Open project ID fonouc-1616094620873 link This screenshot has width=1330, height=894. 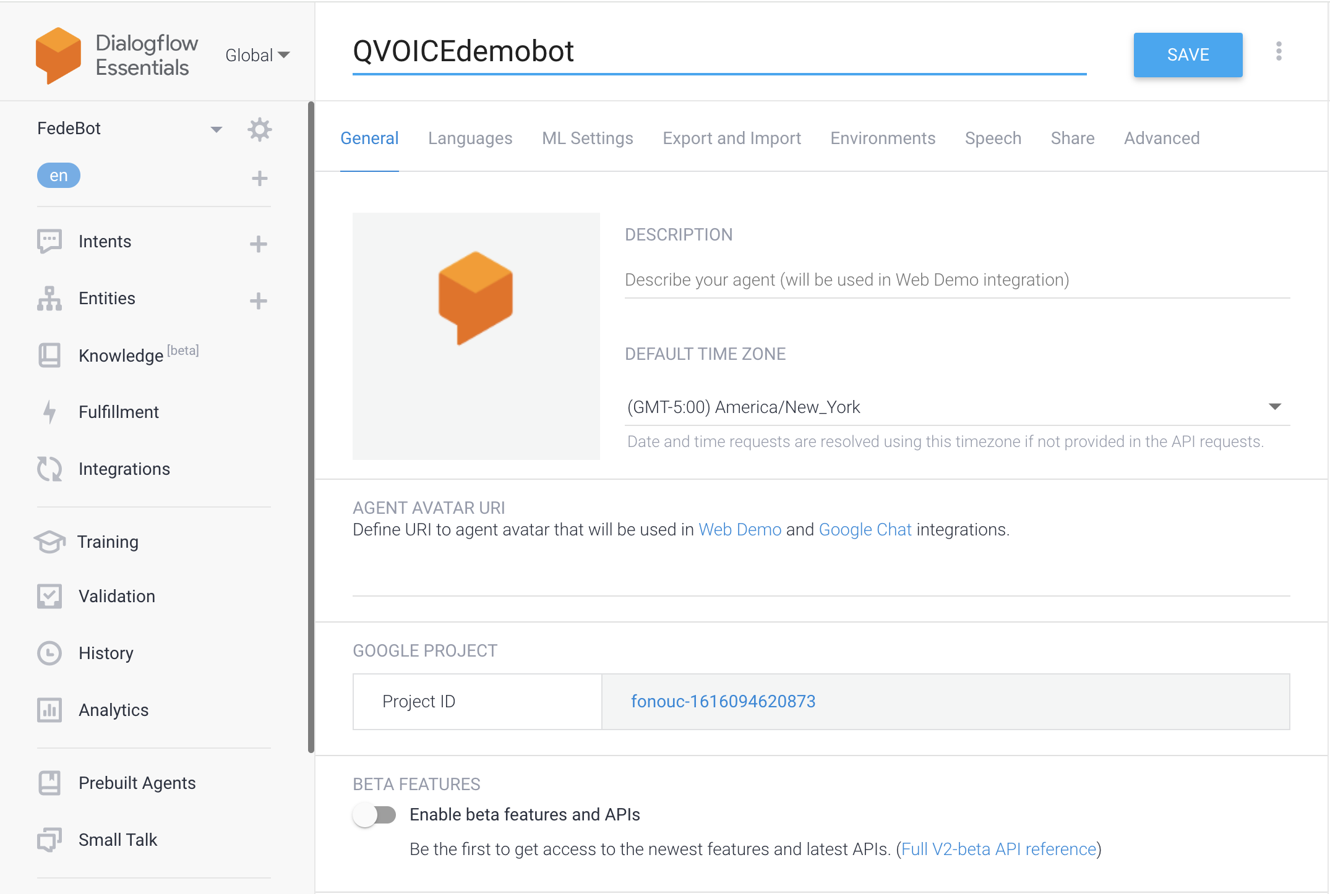(x=723, y=701)
